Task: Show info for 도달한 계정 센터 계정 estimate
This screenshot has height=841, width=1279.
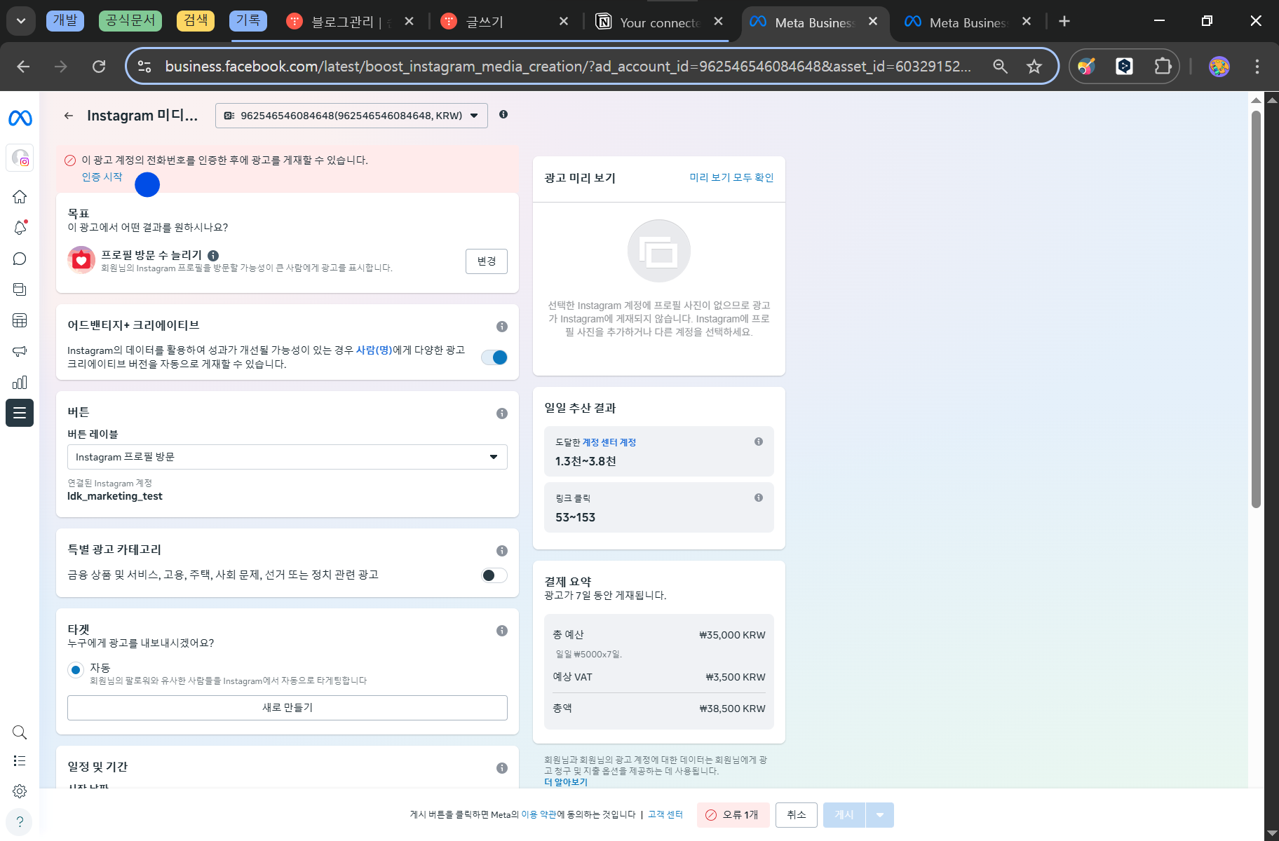Action: tap(759, 442)
